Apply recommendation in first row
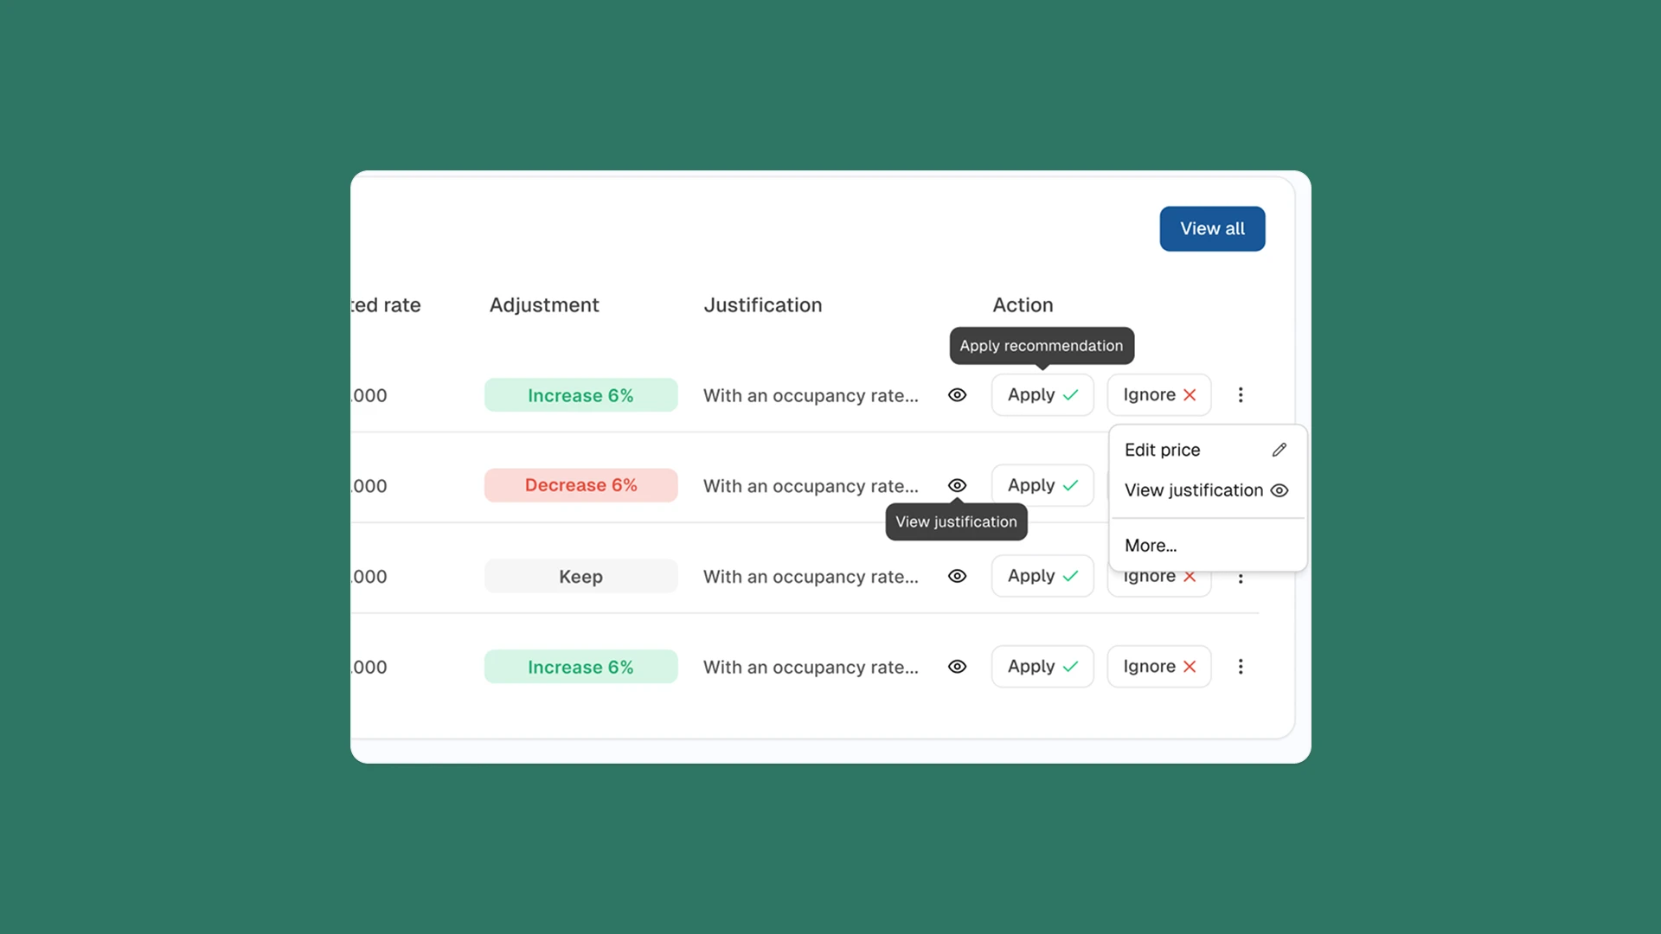 click(x=1042, y=395)
